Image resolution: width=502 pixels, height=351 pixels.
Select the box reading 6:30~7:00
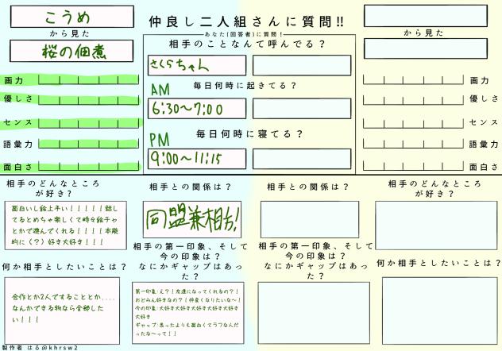[x=197, y=109]
